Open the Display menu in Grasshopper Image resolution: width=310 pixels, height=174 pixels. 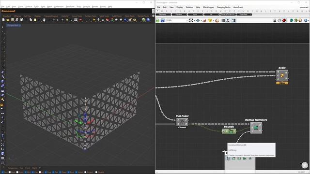point(180,7)
